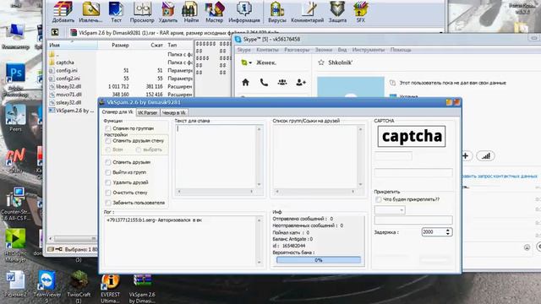Tick the Спамить друзьям checkbox
The width and height of the screenshot is (541, 304).
tap(108, 162)
